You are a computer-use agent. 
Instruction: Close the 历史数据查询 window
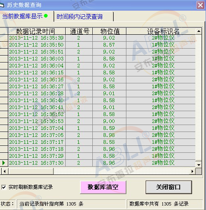(200, 5)
